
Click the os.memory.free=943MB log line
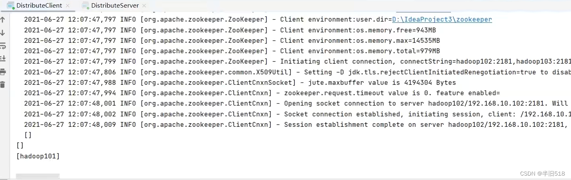(230, 30)
